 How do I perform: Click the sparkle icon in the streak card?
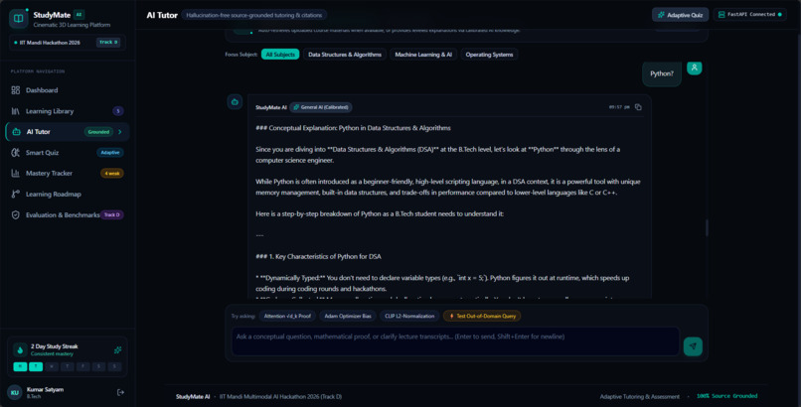point(117,349)
